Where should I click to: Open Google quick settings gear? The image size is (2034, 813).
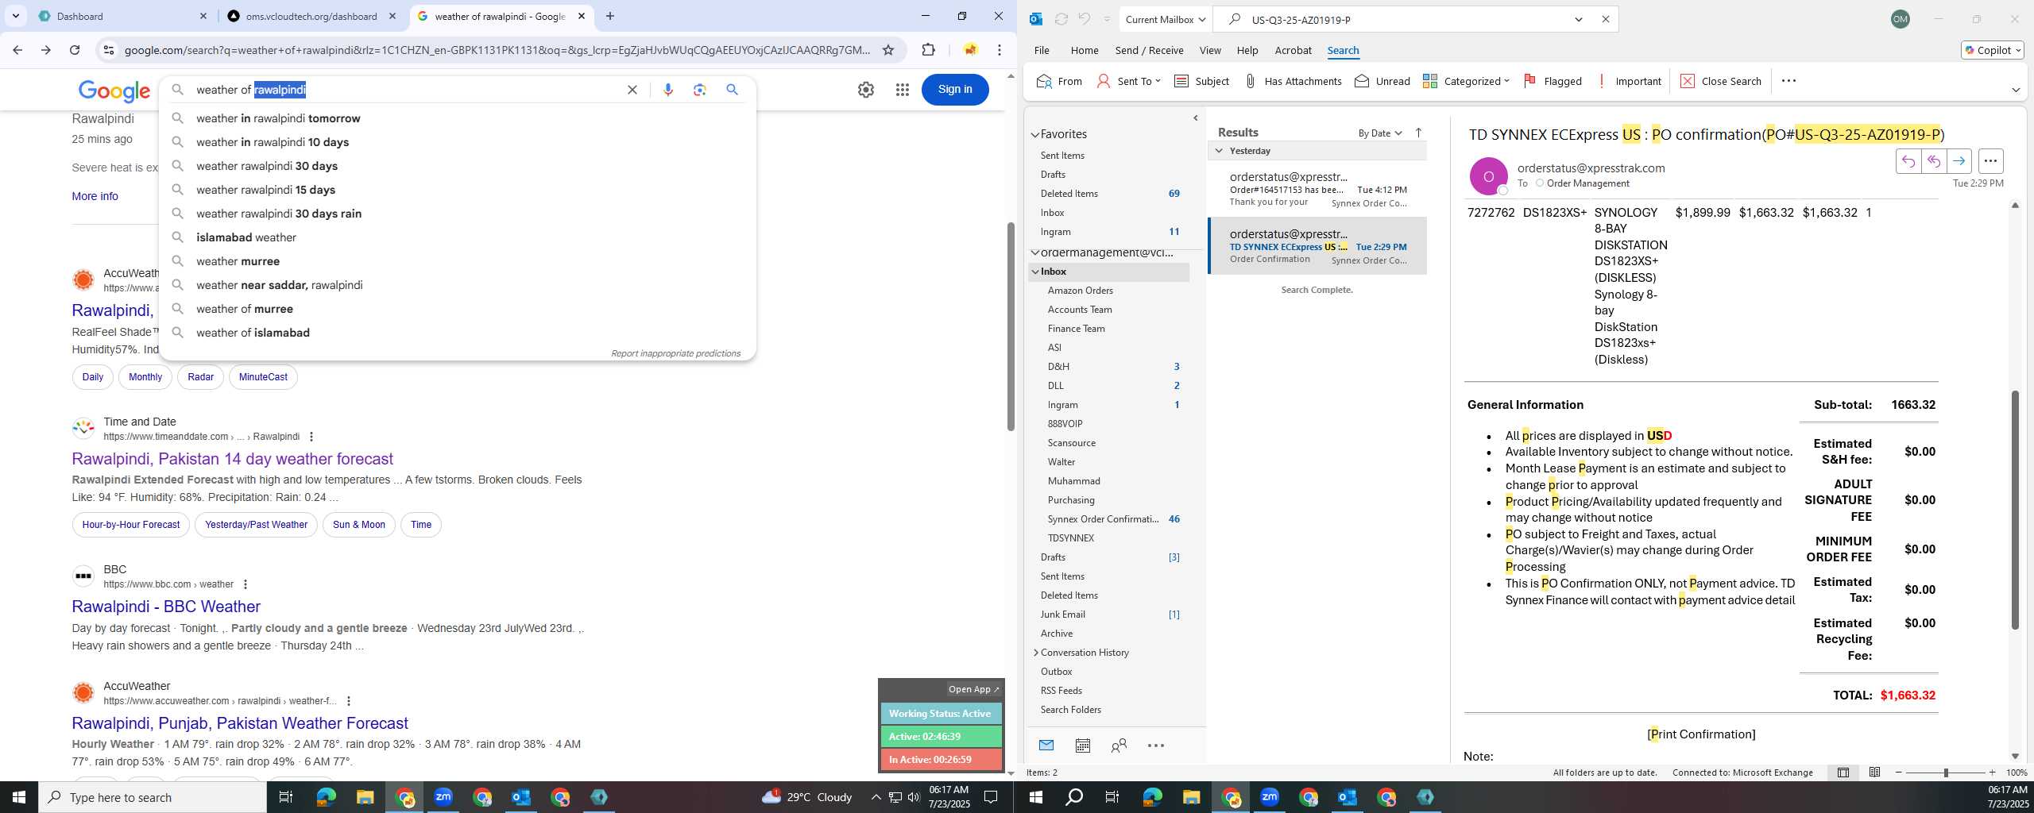[x=866, y=90]
